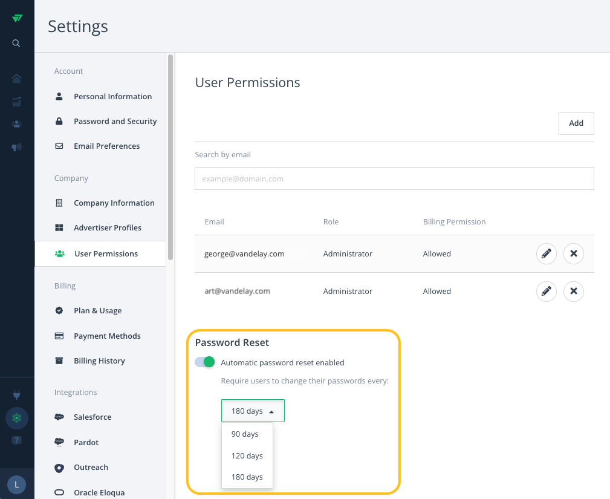Go to Home via the sidebar house icon
This screenshot has width=610, height=499.
pyautogui.click(x=16, y=79)
